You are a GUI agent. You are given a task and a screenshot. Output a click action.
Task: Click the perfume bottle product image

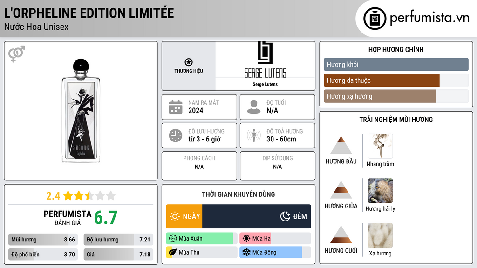81,111
